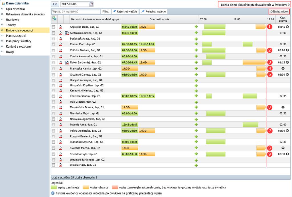Image resolution: width=292 pixels, height=197 pixels.
Task: Add presence record for Norweska Agnieszka
Action: (x=196, y=119)
